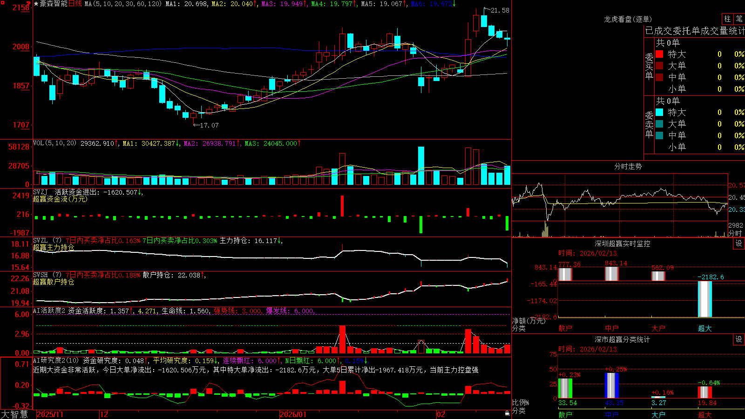The width and height of the screenshot is (745, 419).
Task: Click the SVZL (7) indicator name
Action: coord(47,241)
